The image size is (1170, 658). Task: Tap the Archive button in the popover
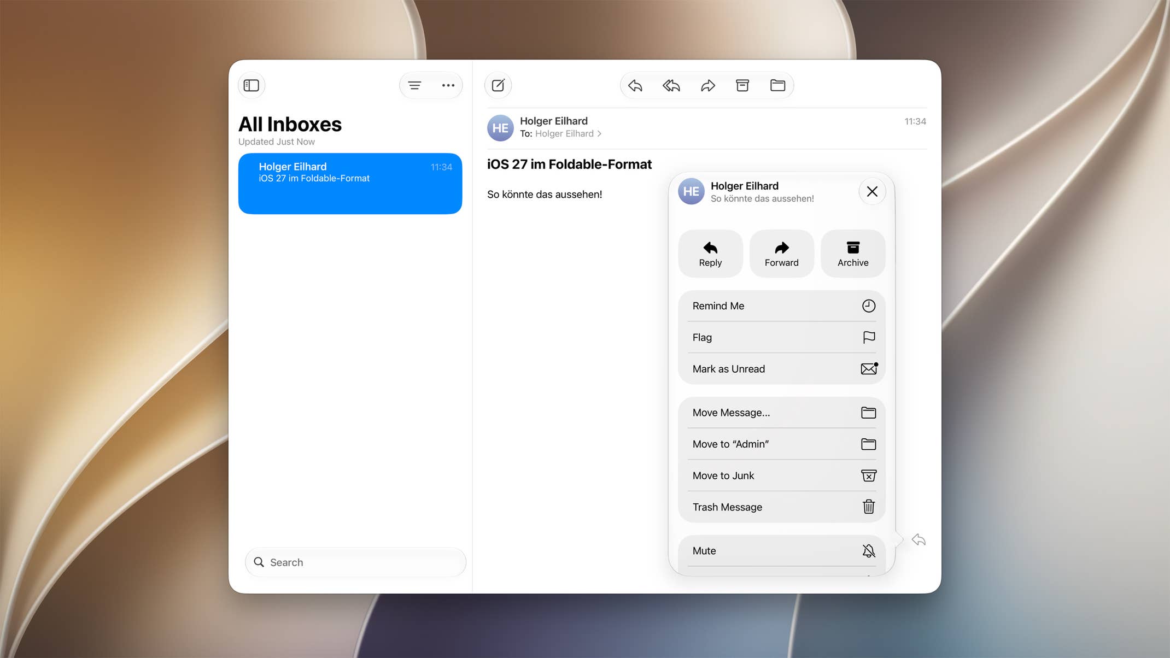(853, 254)
